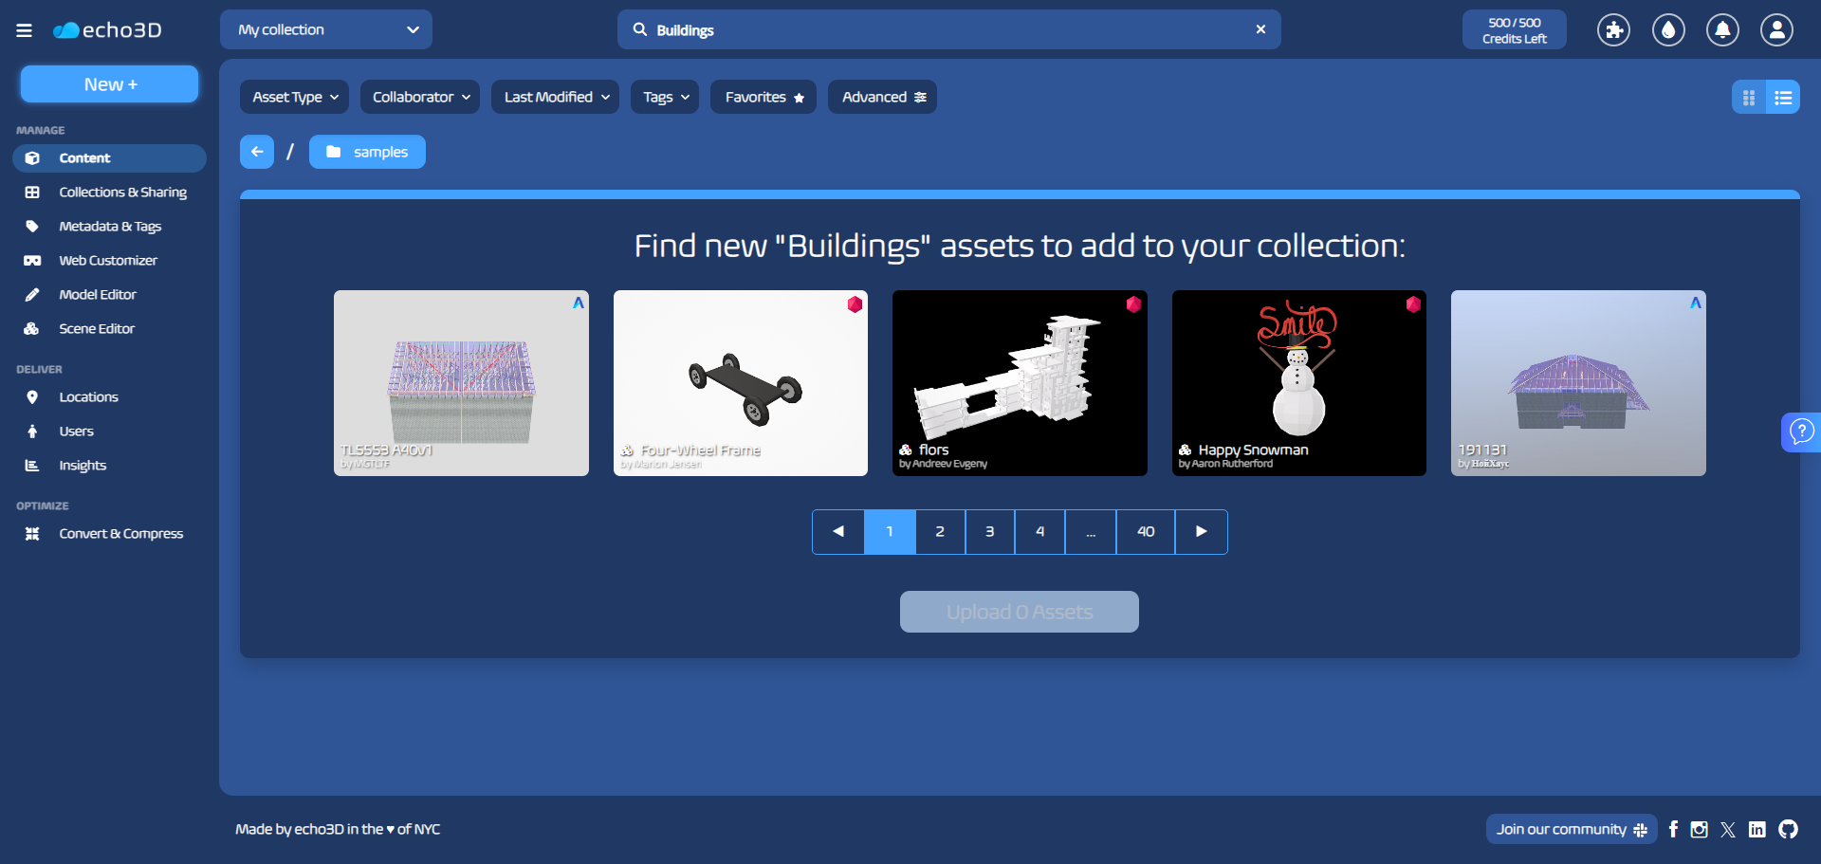Image resolution: width=1821 pixels, height=864 pixels.
Task: Toggle the hamburger menu sidebar
Action: click(x=25, y=30)
